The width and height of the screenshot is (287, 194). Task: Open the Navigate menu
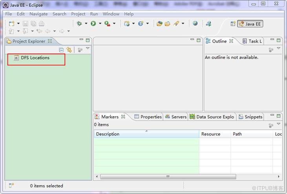click(x=38, y=14)
